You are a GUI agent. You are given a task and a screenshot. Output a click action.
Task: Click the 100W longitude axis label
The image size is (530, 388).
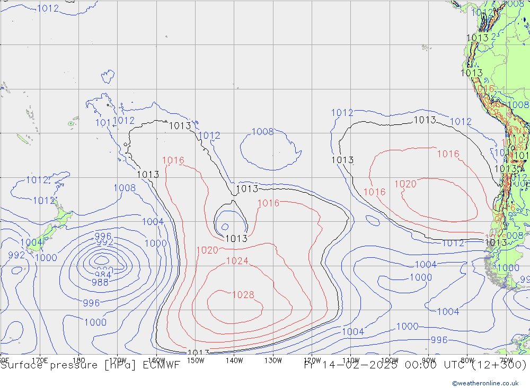click(390, 360)
